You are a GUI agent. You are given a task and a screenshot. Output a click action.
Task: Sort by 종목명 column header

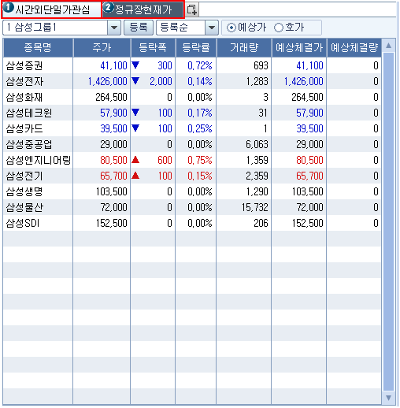pos(38,47)
